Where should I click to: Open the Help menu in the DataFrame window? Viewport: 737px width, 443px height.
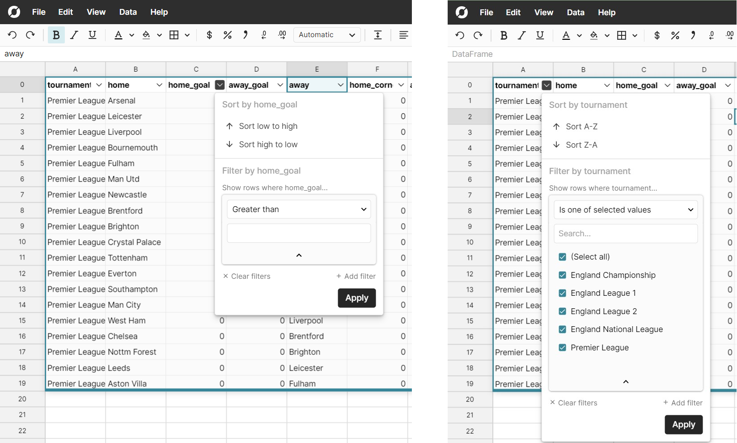point(606,13)
